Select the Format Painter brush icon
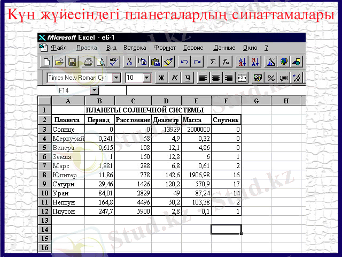The height and width of the screenshot is (257, 342). point(168,62)
